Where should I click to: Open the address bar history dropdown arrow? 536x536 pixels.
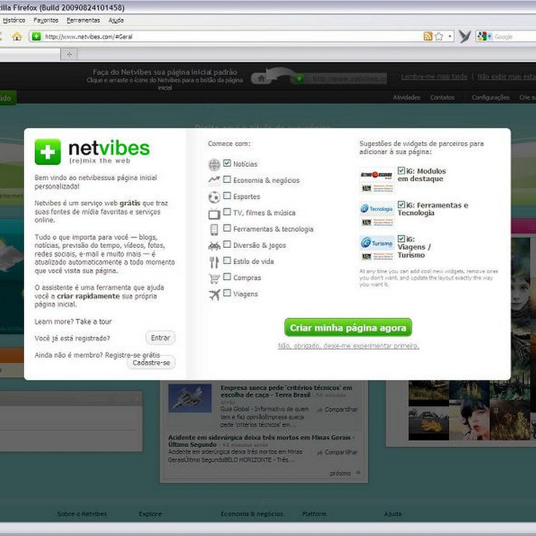pos(450,36)
